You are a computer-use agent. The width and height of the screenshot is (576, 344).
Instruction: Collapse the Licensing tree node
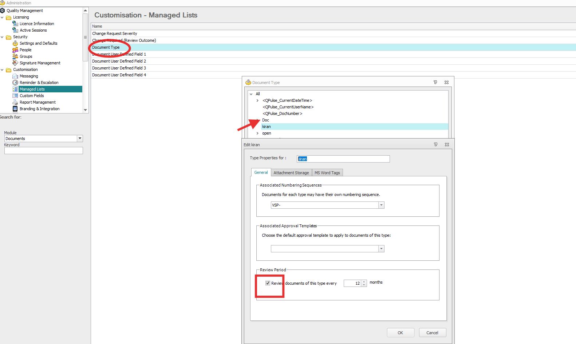point(2,17)
